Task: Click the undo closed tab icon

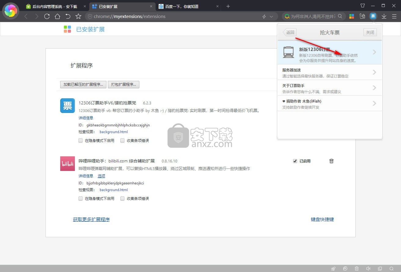Action: click(68, 16)
